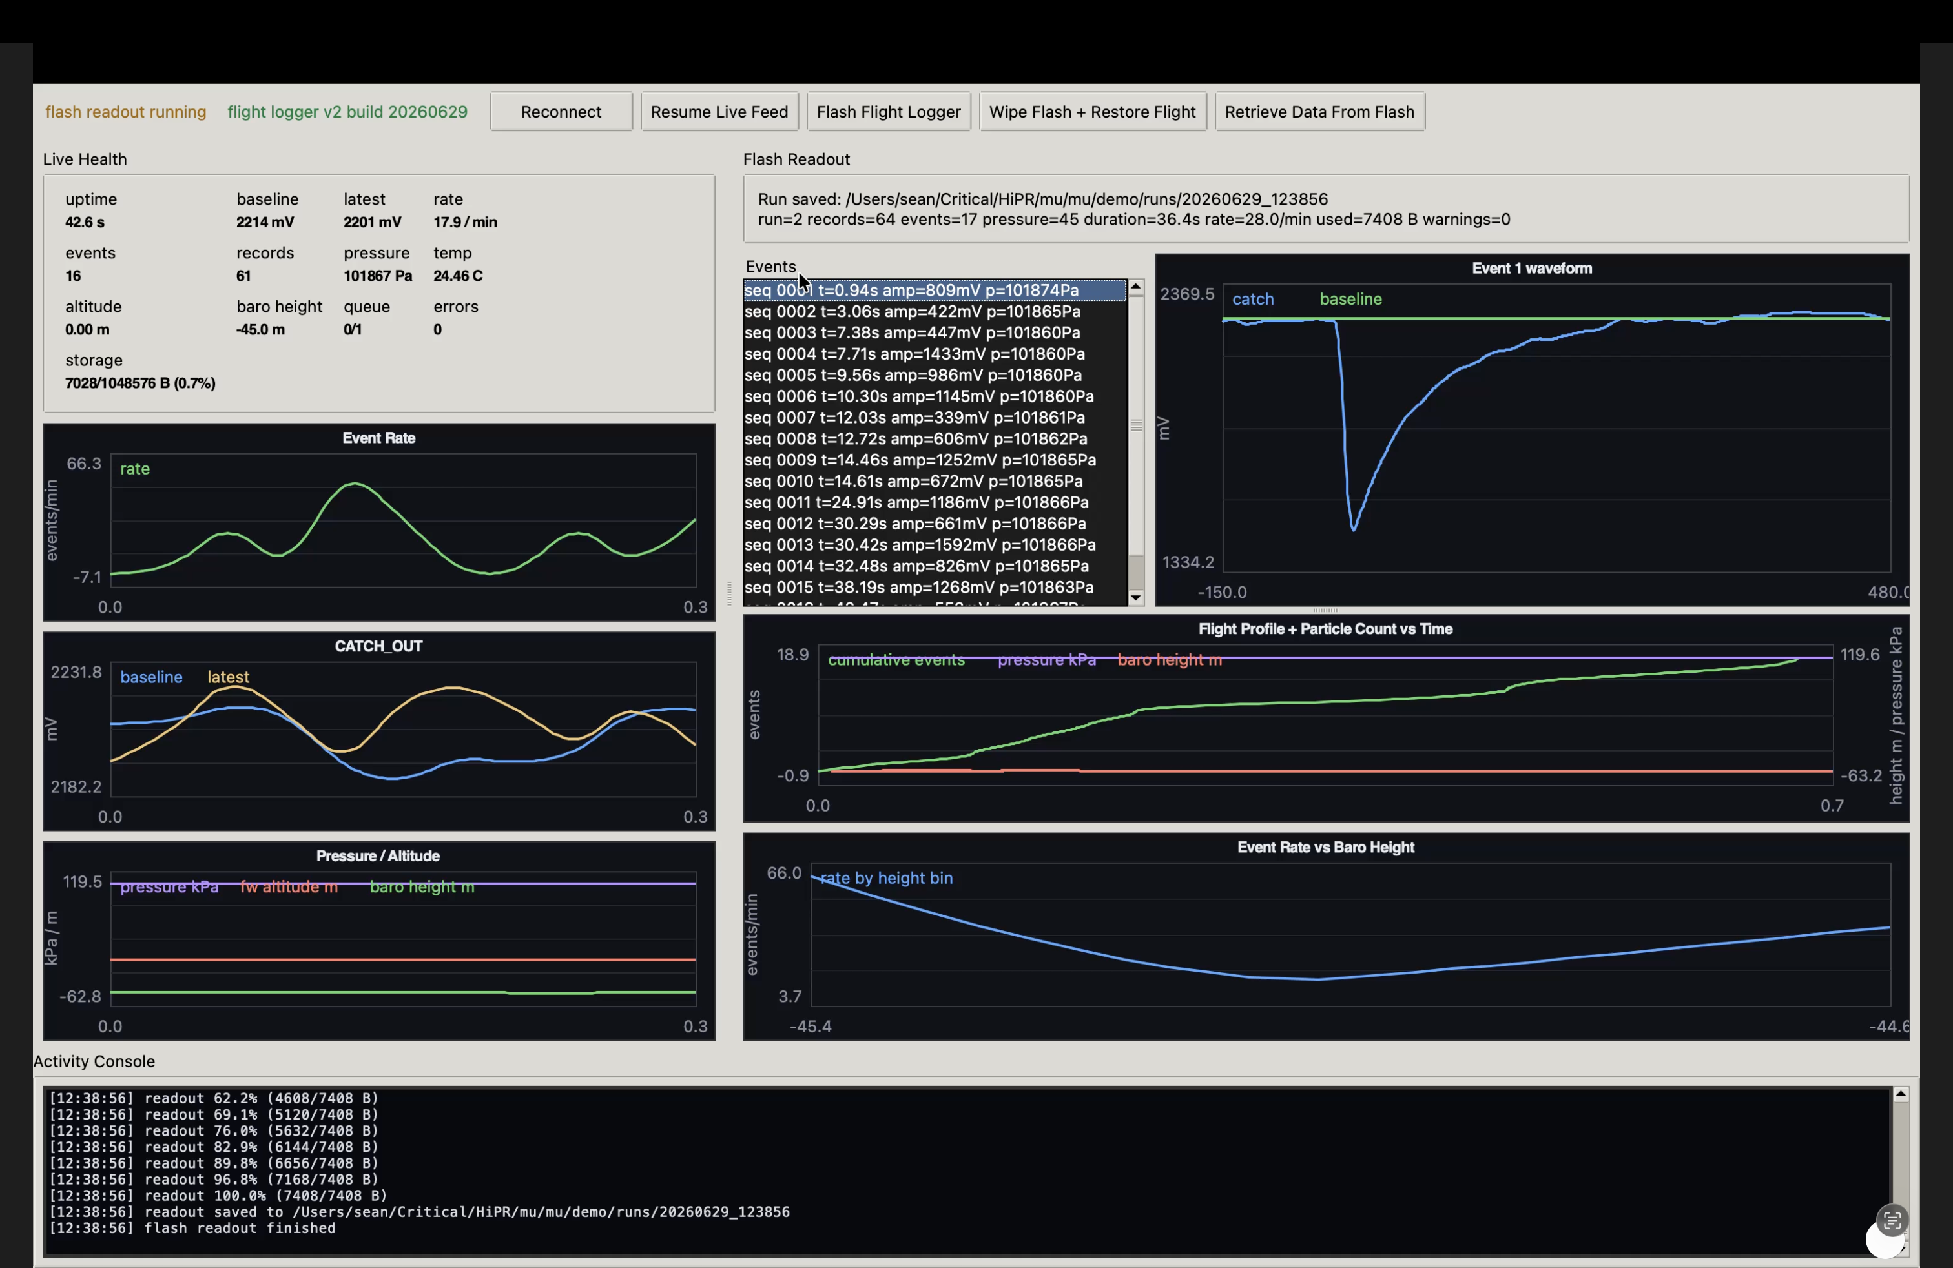Click Wipe Flash + Restore Flight
This screenshot has height=1268, width=1953.
1091,112
